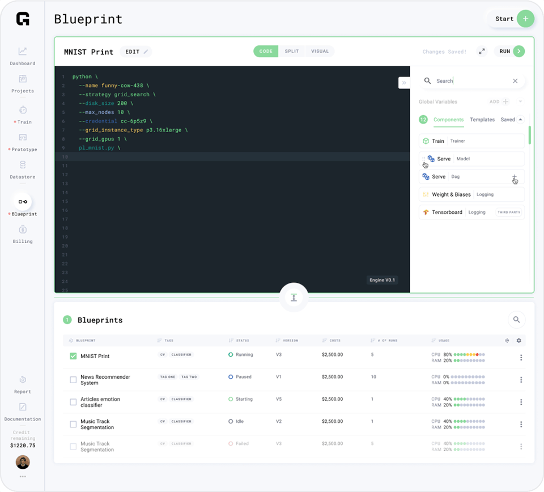Screen dimensions: 544x492
Task: Click the green RUN arrow icon
Action: tap(519, 52)
